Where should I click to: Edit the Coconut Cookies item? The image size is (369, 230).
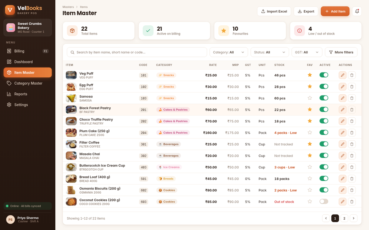[x=342, y=202]
